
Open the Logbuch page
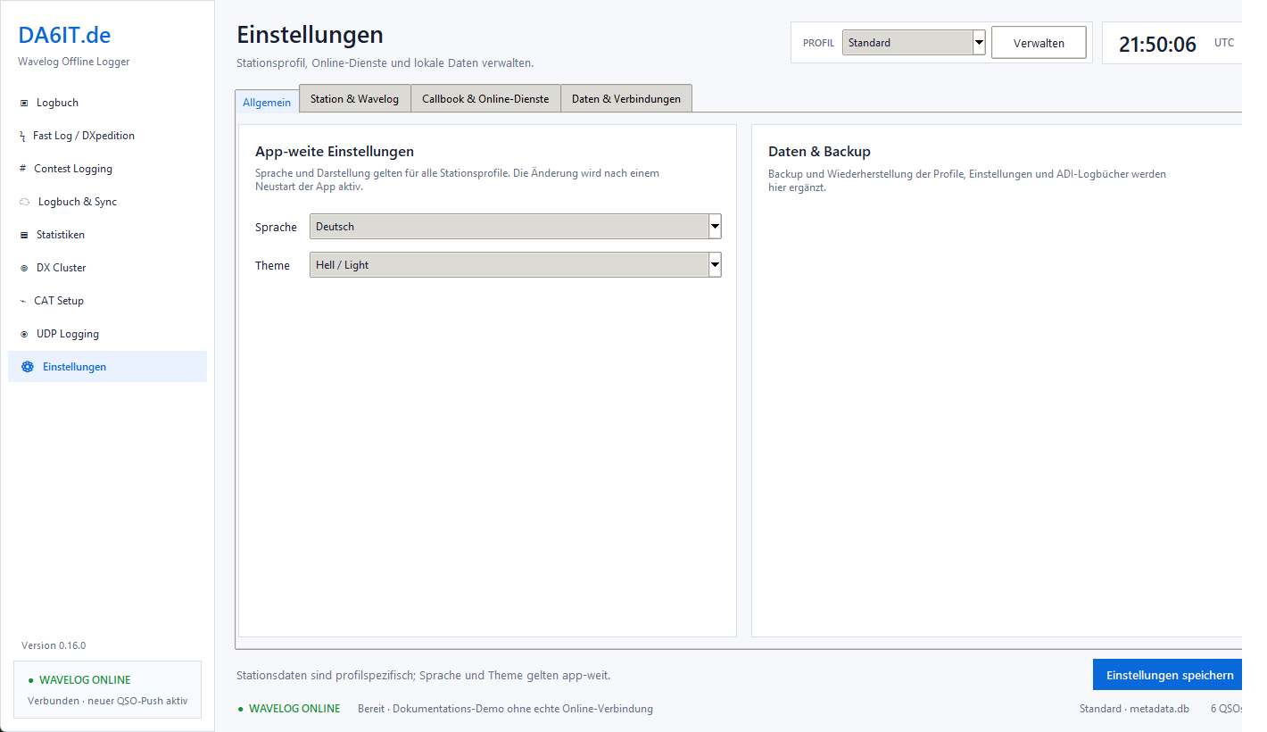107,103
